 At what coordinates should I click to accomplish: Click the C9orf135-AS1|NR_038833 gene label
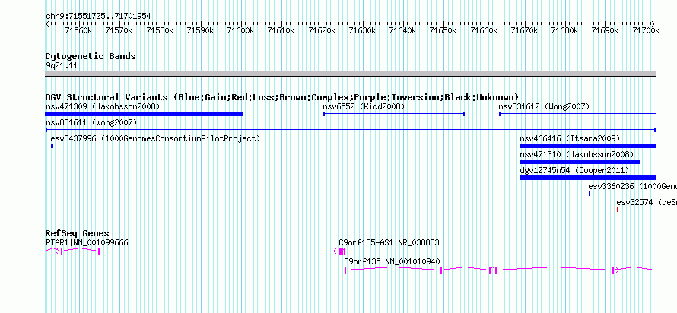point(389,242)
